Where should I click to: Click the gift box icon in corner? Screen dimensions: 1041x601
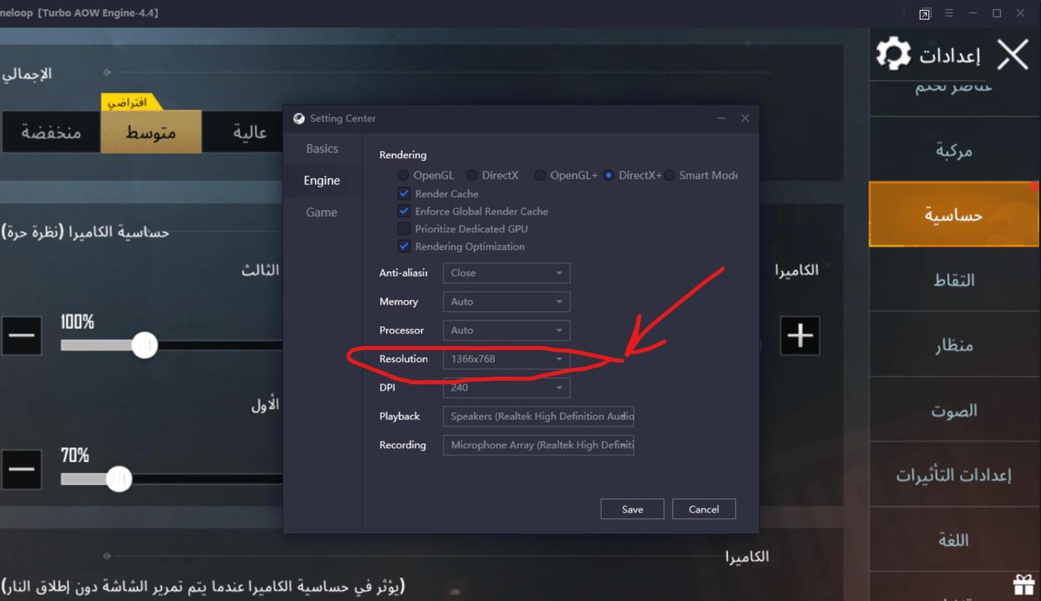point(1023,584)
